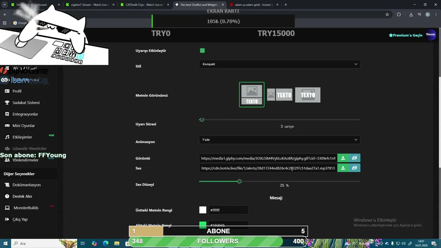Click Görüntü URL input field
The height and width of the screenshot is (248, 441).
[268, 158]
